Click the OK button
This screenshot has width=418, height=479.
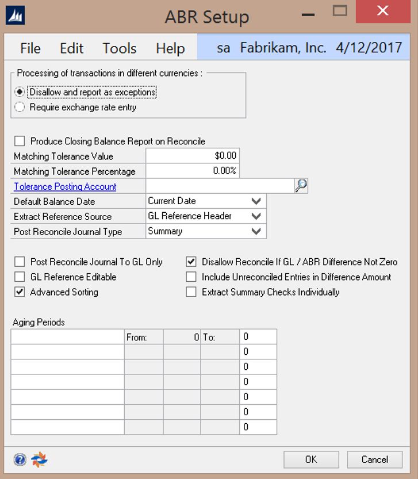coord(311,459)
